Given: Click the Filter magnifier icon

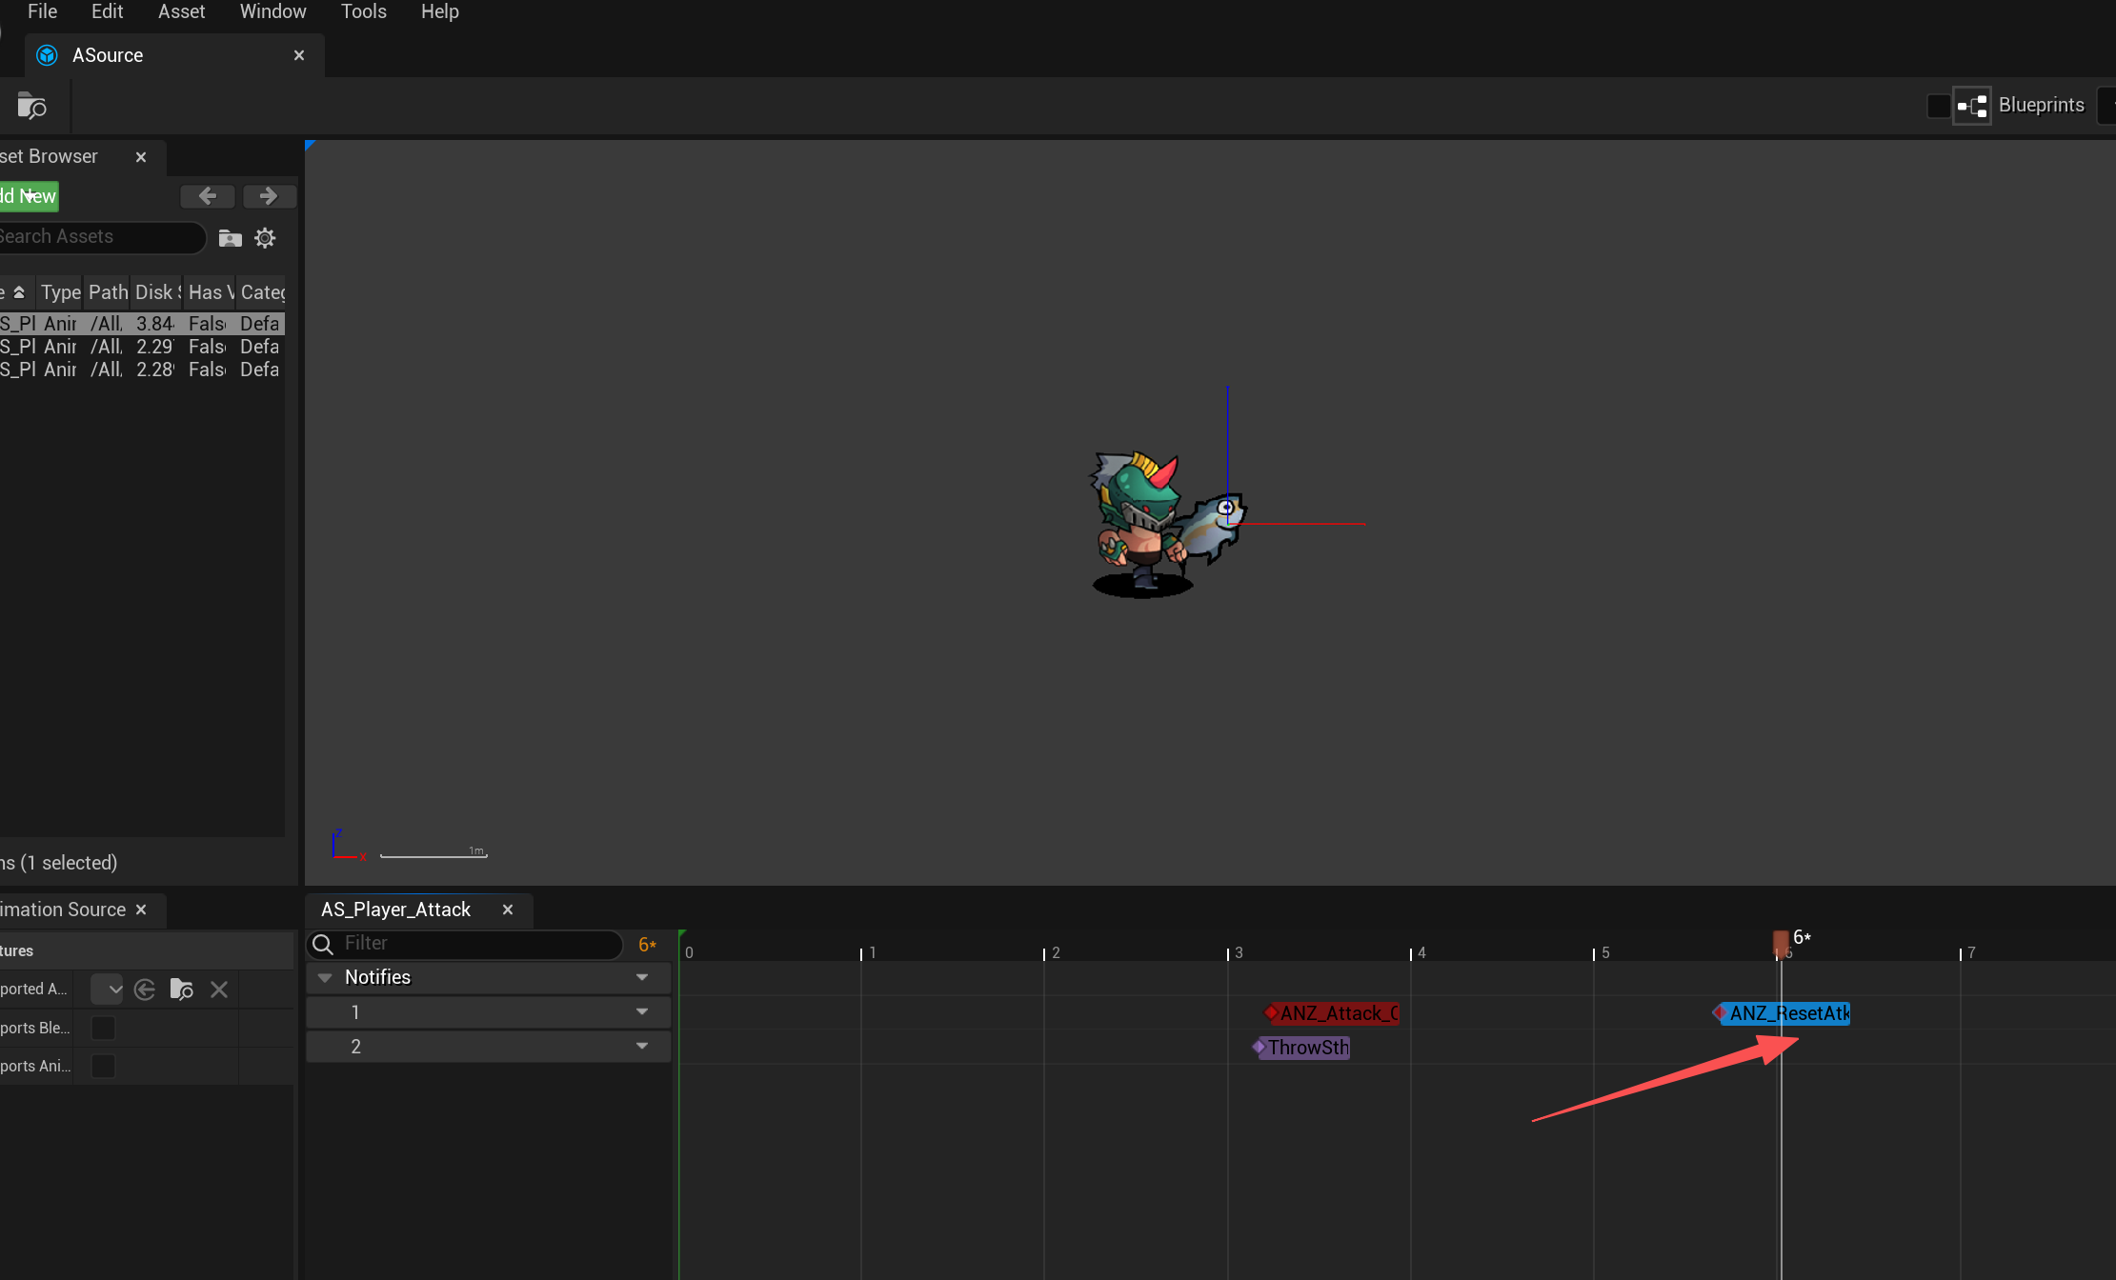Looking at the screenshot, I should (x=323, y=944).
